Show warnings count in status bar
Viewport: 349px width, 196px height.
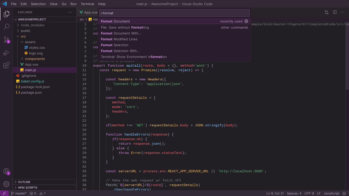(42, 193)
